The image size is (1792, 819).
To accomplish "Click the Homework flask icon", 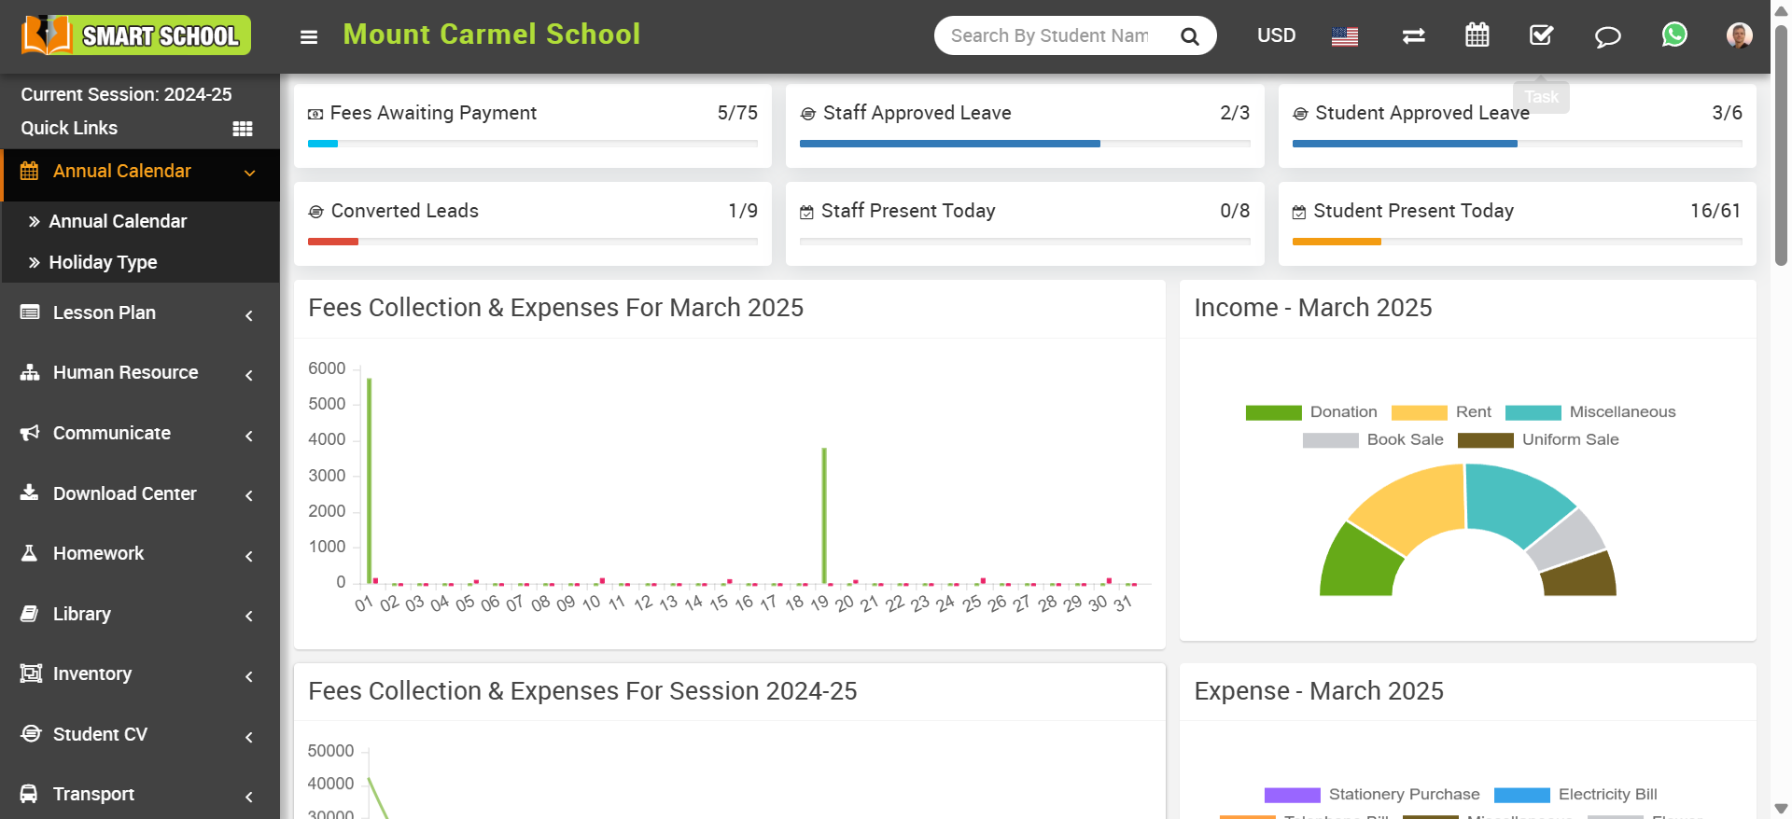I will tap(30, 553).
